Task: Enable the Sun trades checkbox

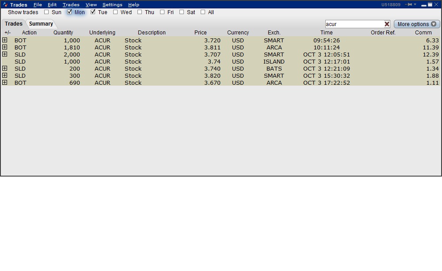Action: 46,12
